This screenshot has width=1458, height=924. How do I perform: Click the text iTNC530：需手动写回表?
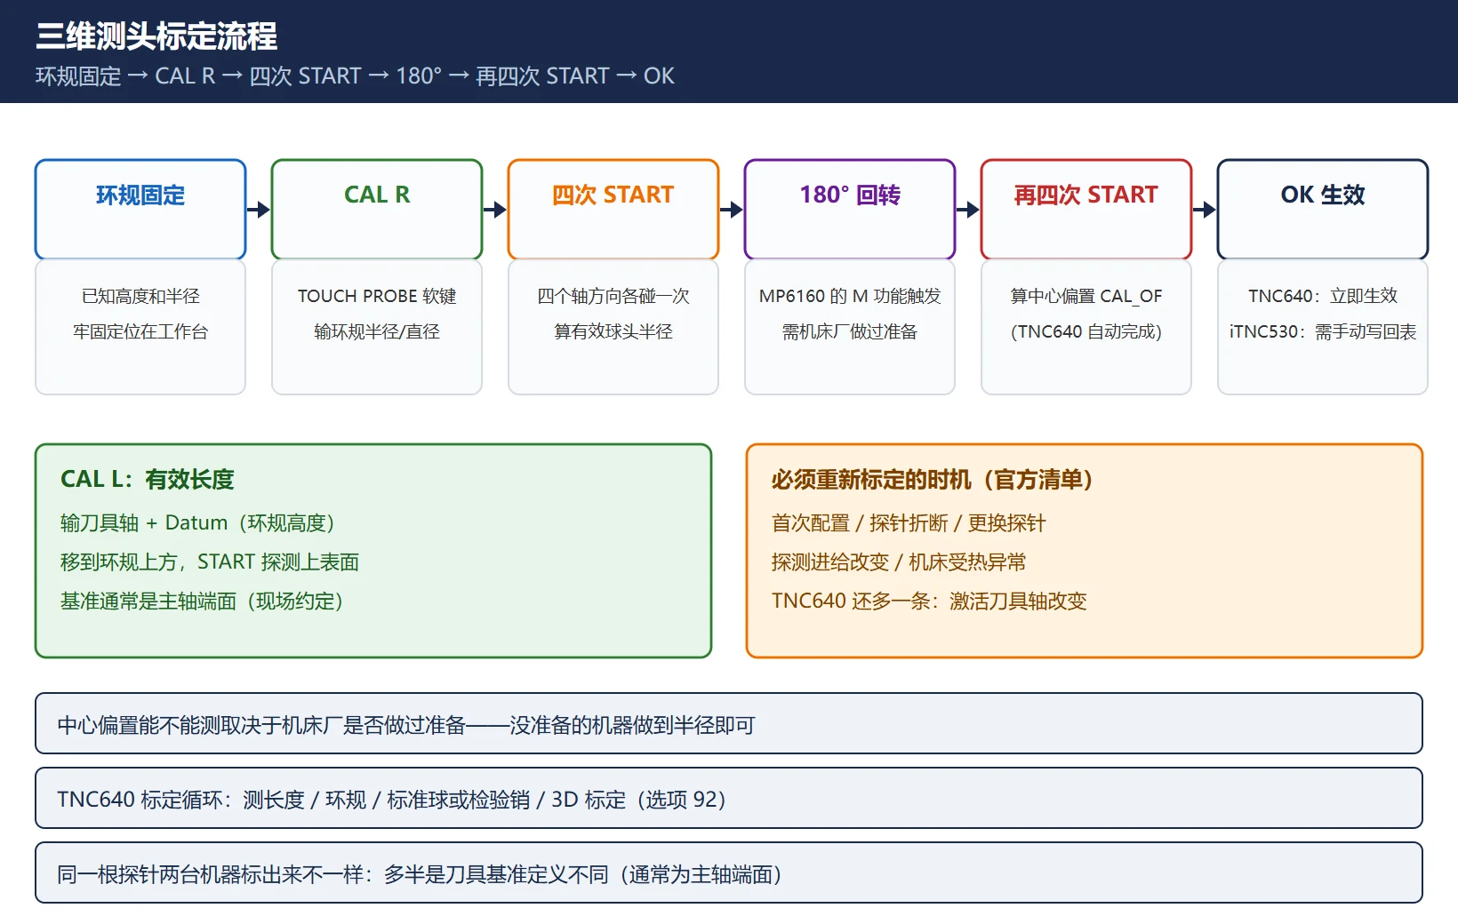1323,331
